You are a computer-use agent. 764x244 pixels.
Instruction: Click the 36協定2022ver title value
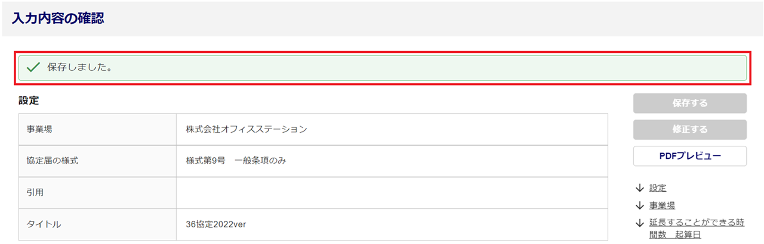216,224
